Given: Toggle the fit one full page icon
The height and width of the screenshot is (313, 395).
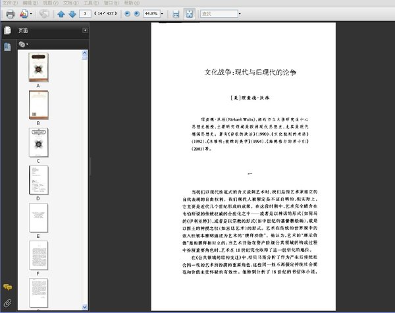Looking at the screenshot, I should [x=189, y=14].
